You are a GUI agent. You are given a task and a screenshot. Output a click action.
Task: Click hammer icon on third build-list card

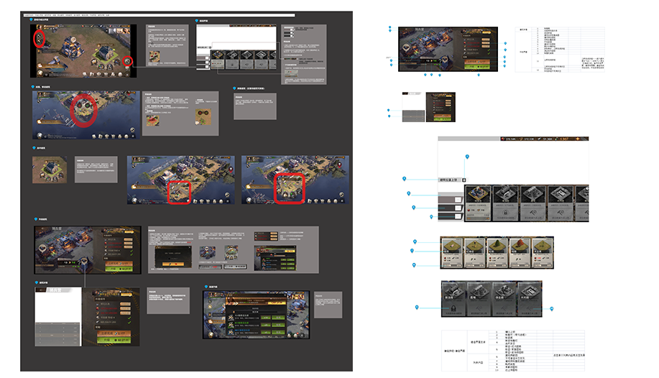[533, 213]
